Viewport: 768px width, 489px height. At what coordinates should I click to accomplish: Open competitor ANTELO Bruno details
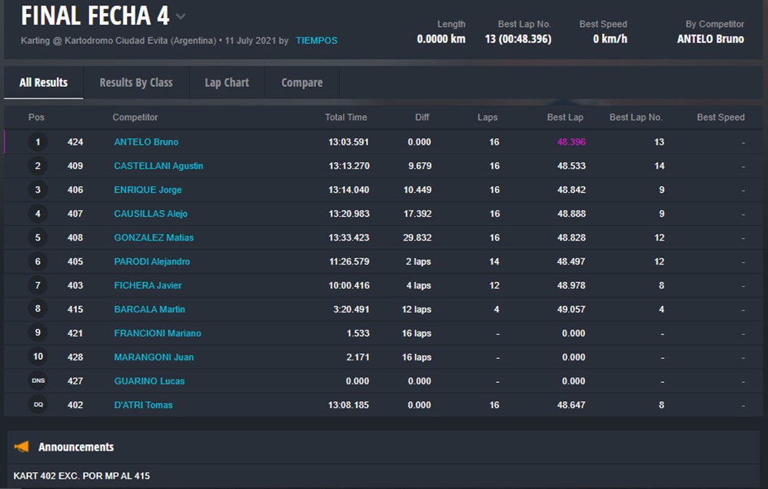click(146, 142)
